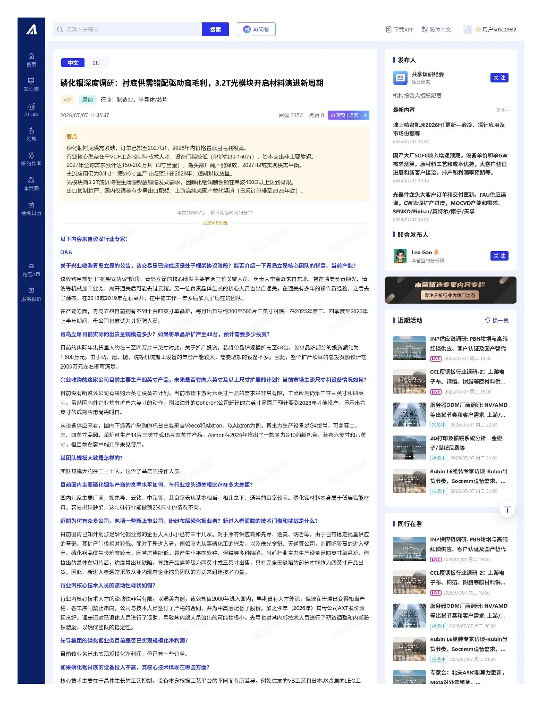The height and width of the screenshot is (702, 542).
Task: Open the 国产大厂SOFC收入增速预期 article link
Action: click(x=450, y=164)
